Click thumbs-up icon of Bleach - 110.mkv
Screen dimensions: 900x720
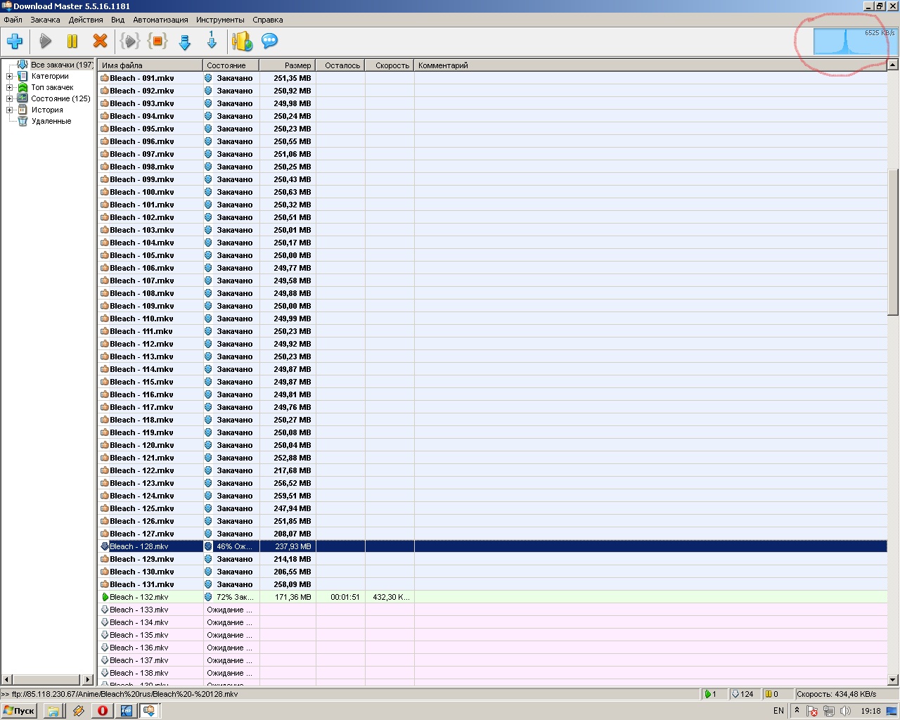click(105, 319)
